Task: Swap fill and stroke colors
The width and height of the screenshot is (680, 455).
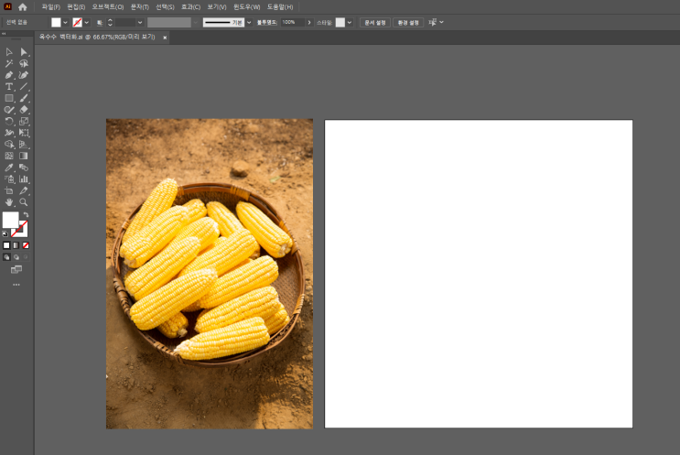Action: (26, 215)
